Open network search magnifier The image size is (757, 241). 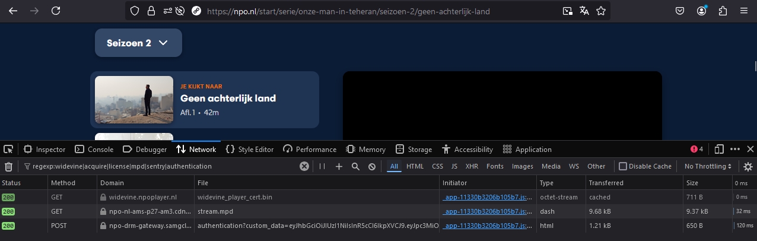[x=355, y=167]
